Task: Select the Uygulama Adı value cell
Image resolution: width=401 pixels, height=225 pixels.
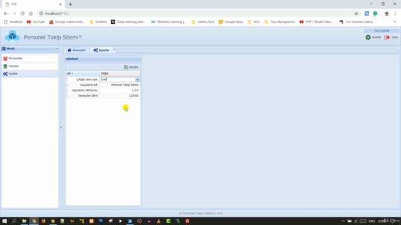Action: click(x=120, y=85)
